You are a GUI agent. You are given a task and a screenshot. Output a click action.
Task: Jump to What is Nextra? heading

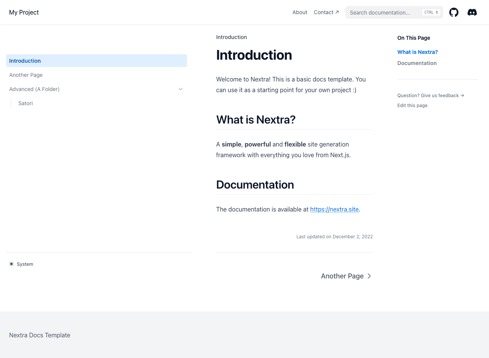coord(418,52)
